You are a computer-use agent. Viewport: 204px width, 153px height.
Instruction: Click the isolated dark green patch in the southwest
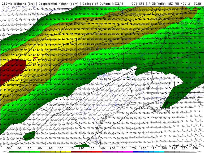click(29, 136)
